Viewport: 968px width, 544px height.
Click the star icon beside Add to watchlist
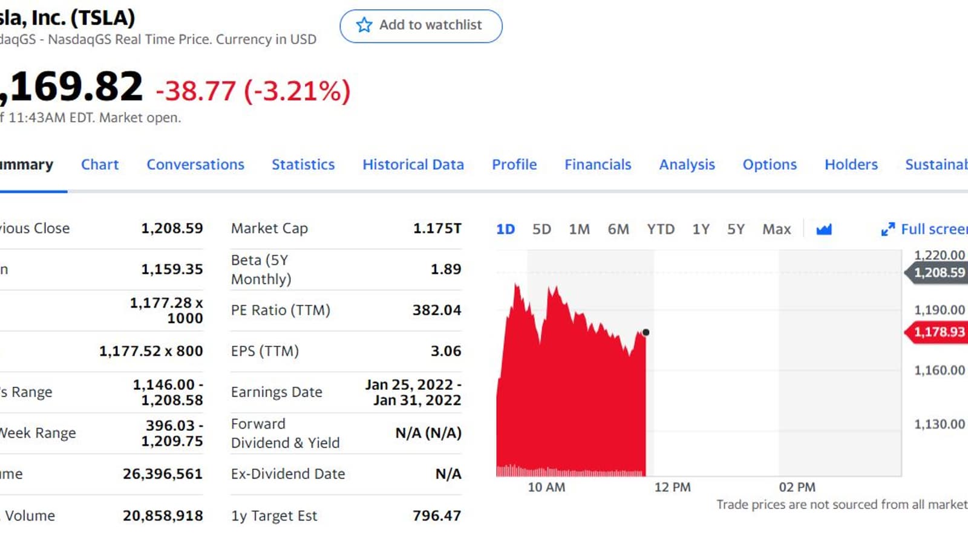pyautogui.click(x=364, y=25)
